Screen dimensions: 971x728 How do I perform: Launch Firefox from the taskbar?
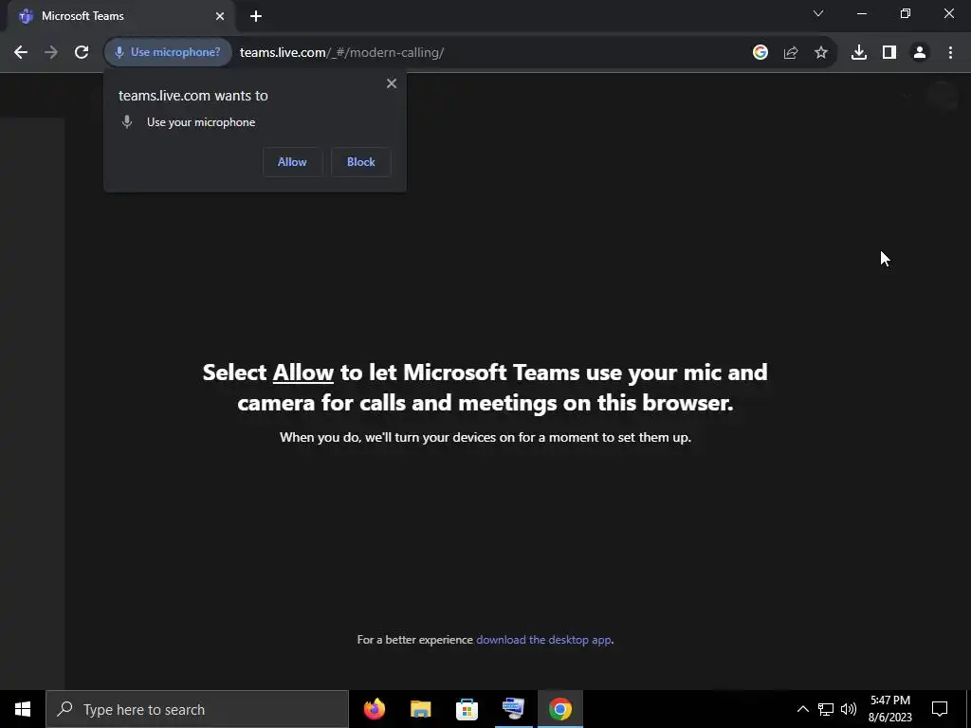(x=374, y=709)
